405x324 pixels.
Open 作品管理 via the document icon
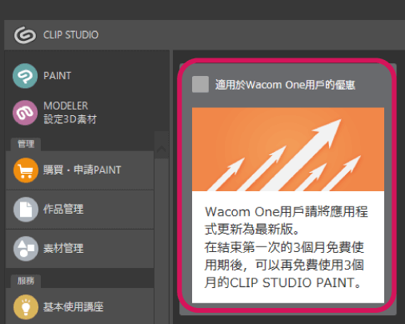[x=26, y=210]
